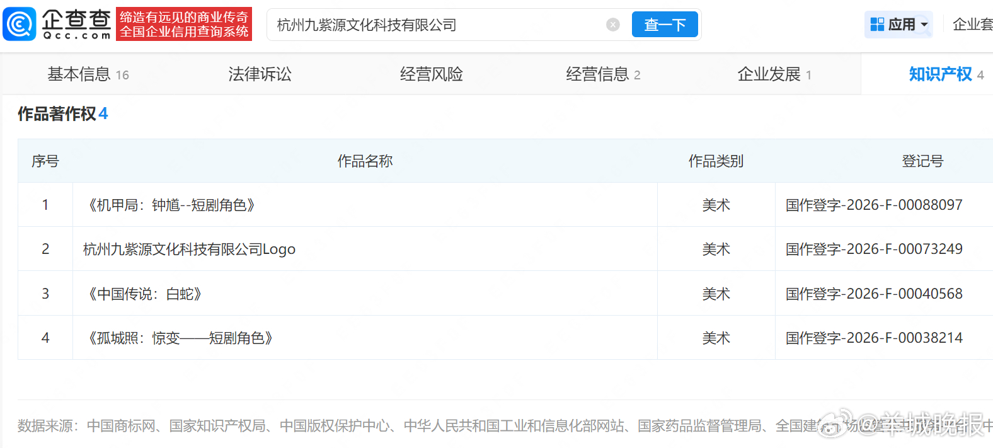Image resolution: width=993 pixels, height=448 pixels.
Task: Click 美术 category in the 白蛇 row
Action: point(716,294)
